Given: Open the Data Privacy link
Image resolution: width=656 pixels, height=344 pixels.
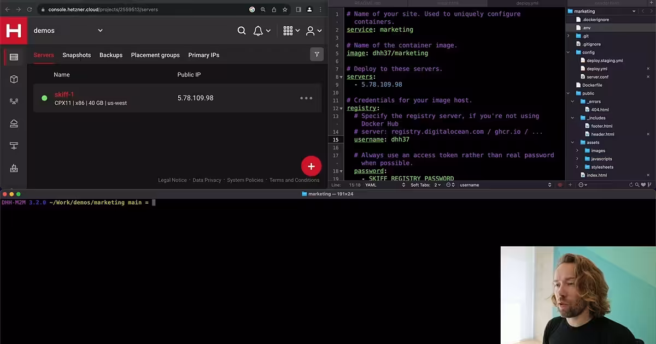Looking at the screenshot, I should [207, 180].
